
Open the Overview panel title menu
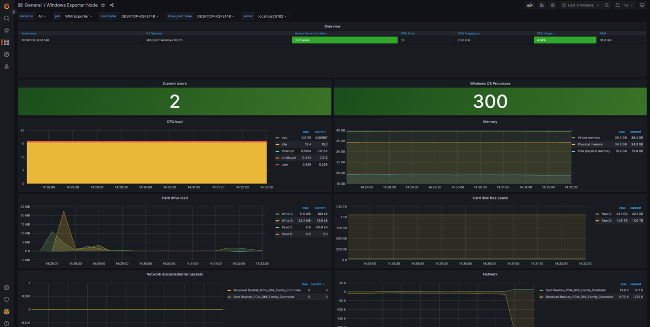[x=332, y=27]
